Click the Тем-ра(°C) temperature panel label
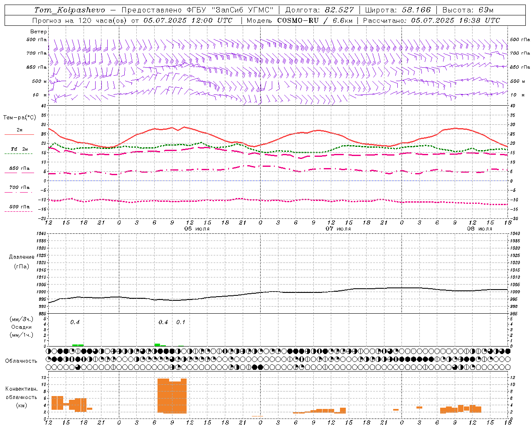The image size is (532, 426). pos(20,118)
